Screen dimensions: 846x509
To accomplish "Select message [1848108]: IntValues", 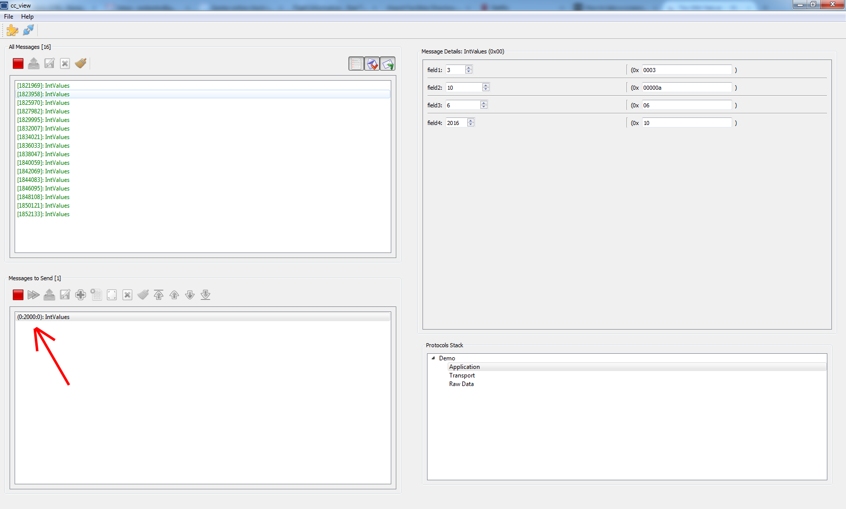I will (202, 197).
